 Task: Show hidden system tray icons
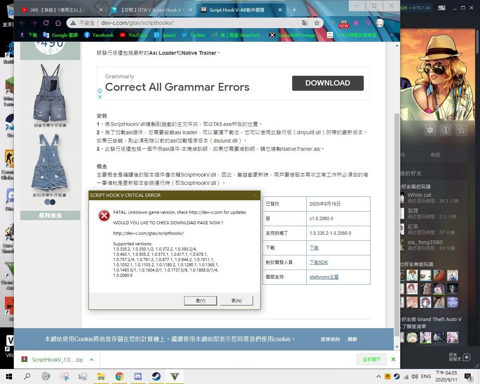click(x=378, y=376)
